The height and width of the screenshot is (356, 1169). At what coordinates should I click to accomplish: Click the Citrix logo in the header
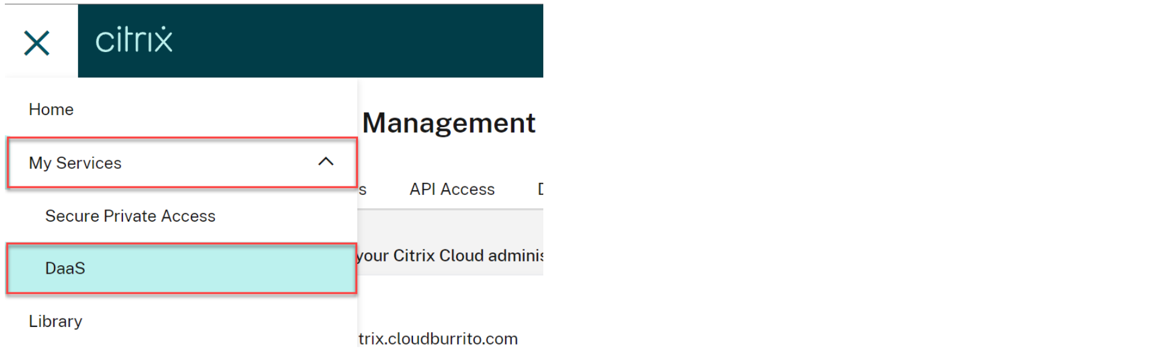tap(134, 40)
